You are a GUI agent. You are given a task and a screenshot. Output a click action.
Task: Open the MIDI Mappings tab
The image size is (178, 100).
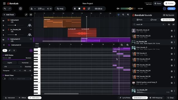coord(156,98)
